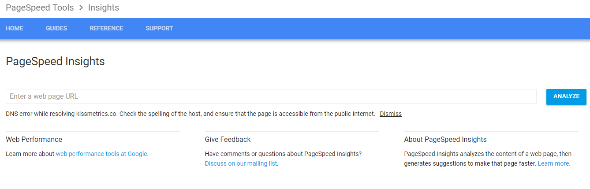Open the REFERENCE tab

(x=106, y=28)
